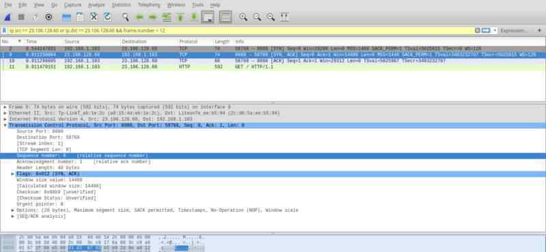546x252 pixels.
Task: Sort packets by the Destination column
Action: [149, 42]
